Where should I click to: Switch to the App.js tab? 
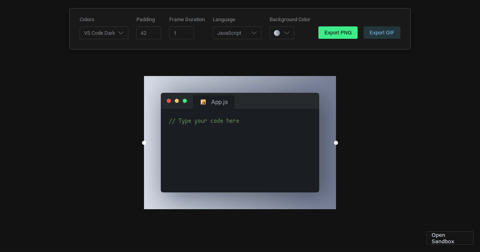click(x=219, y=102)
